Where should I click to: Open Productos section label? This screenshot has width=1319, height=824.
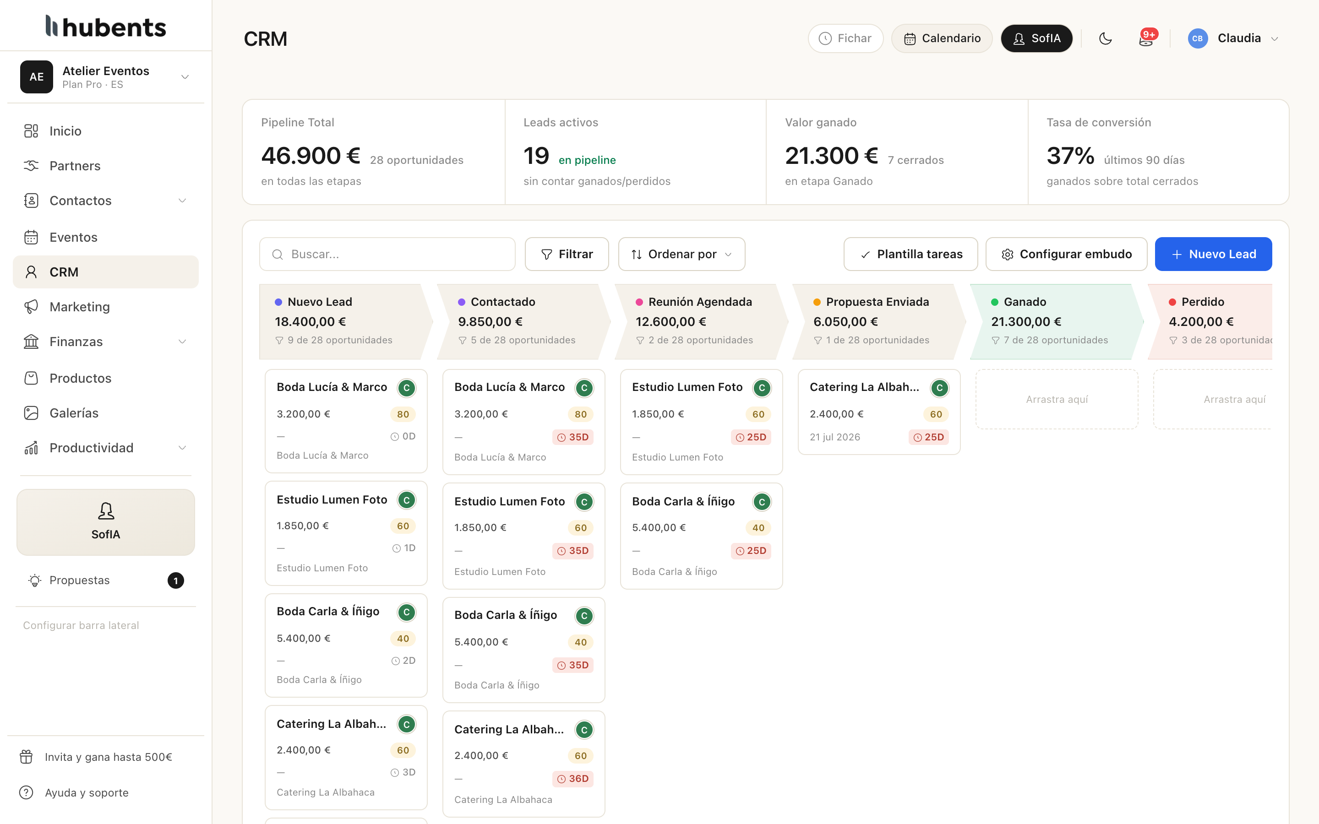point(81,378)
